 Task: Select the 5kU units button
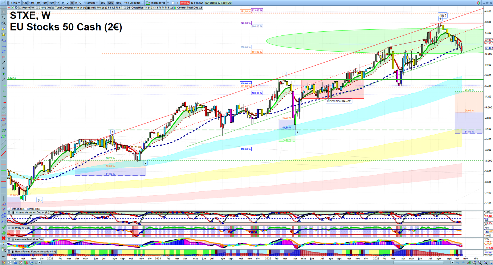[x=103, y=3]
